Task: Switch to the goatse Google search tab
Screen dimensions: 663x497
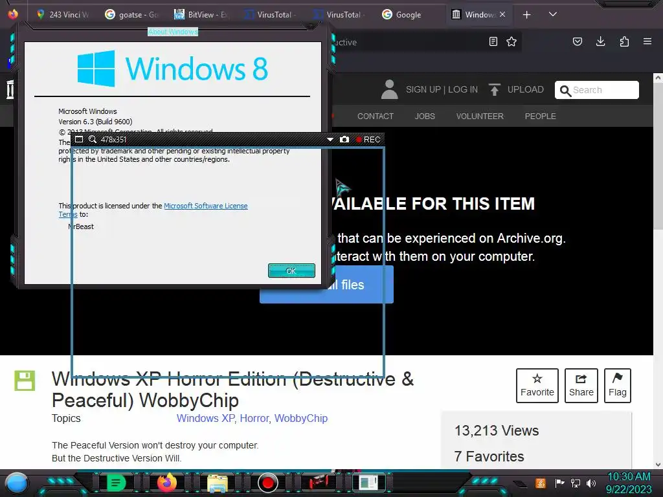Action: point(132,14)
